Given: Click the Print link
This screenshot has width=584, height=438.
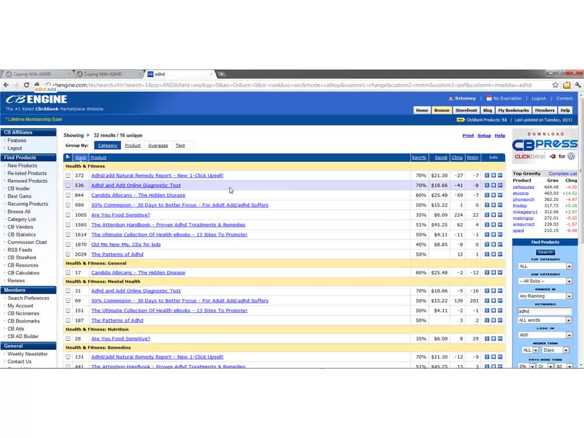Looking at the screenshot, I should click(468, 135).
